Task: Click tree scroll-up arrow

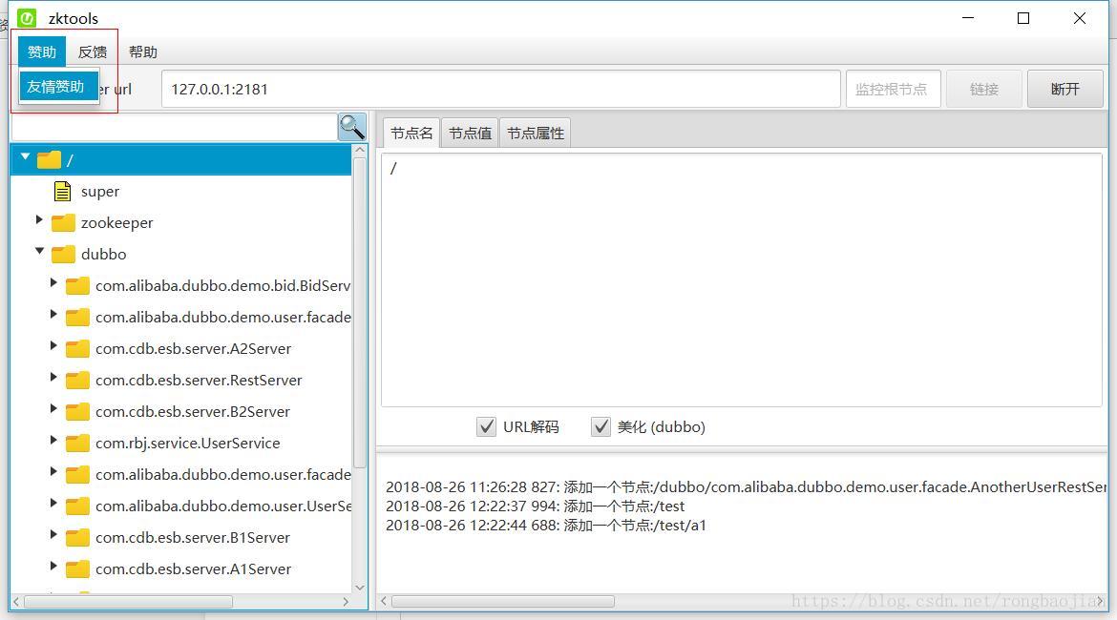Action: (360, 150)
